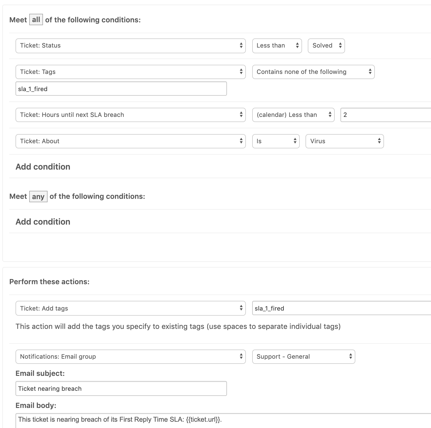Open the Ticket: Status condition dropdown
The width and height of the screenshot is (431, 428).
pos(130,46)
